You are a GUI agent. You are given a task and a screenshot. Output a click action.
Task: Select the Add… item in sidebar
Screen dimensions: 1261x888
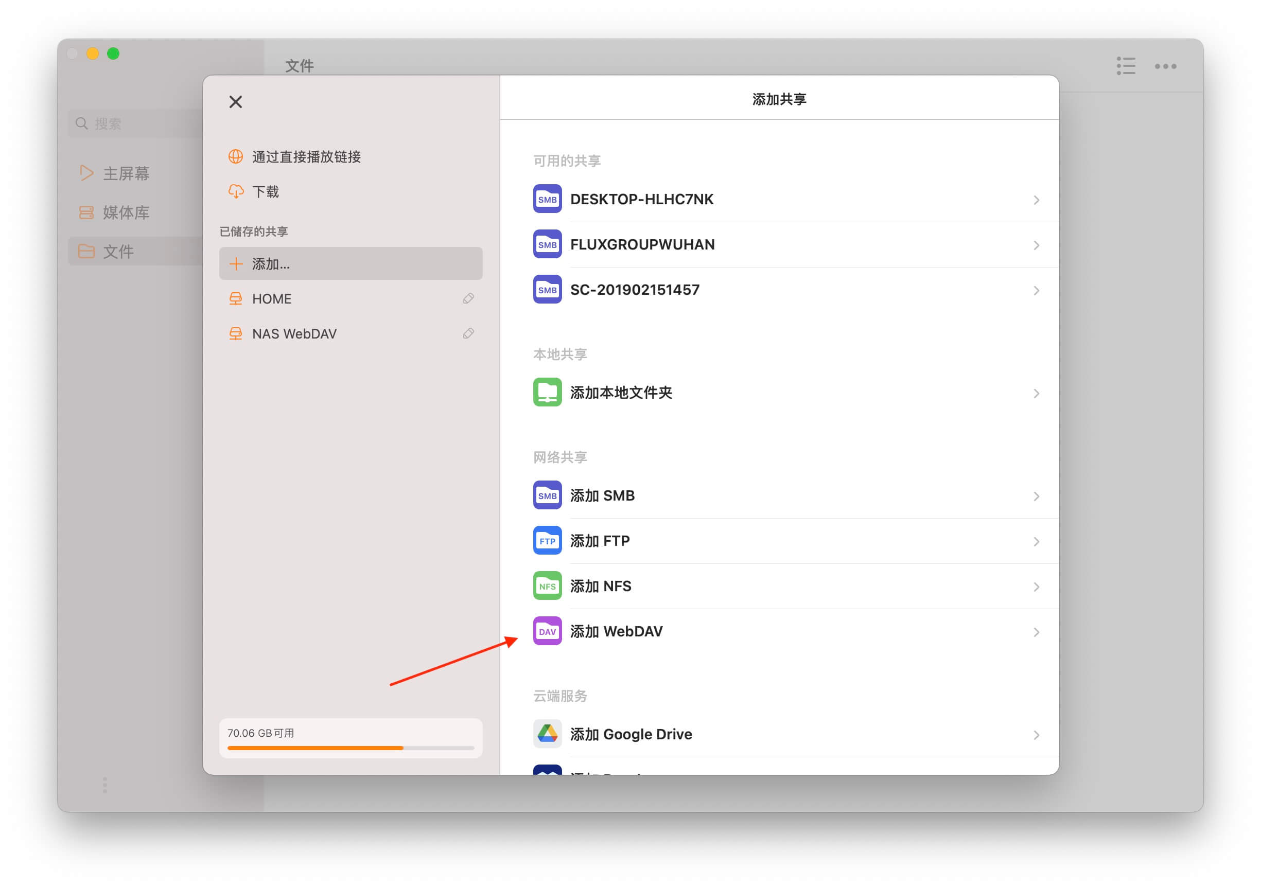coord(350,264)
